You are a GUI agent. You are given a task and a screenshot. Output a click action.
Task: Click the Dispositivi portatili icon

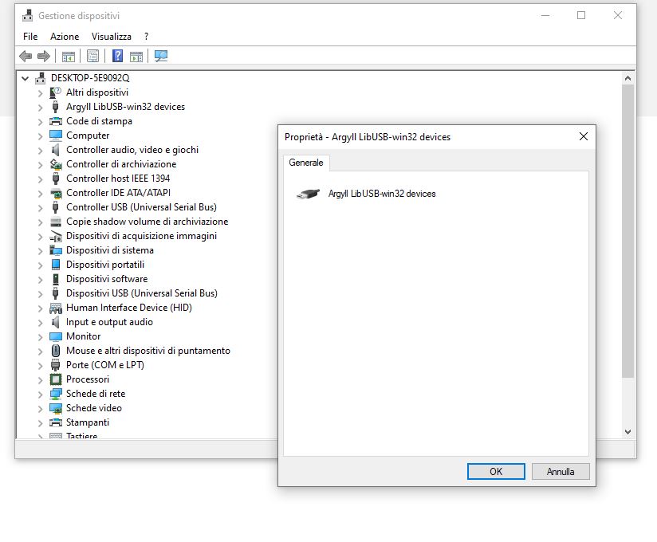[x=55, y=265]
